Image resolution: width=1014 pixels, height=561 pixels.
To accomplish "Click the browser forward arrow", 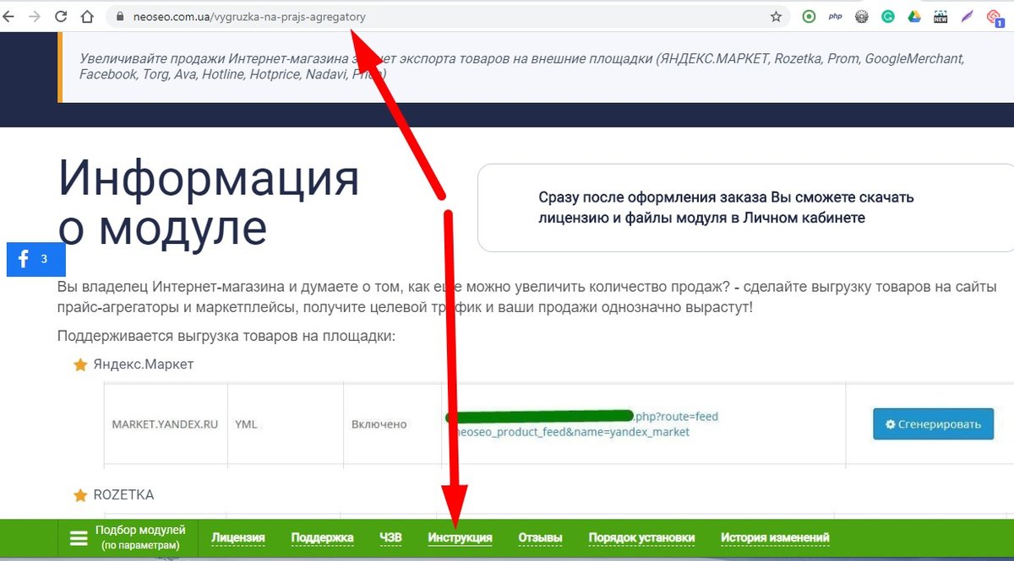I will [34, 16].
